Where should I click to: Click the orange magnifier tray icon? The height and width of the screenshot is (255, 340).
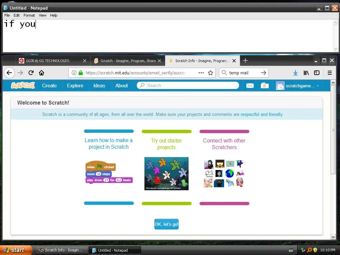point(309,250)
